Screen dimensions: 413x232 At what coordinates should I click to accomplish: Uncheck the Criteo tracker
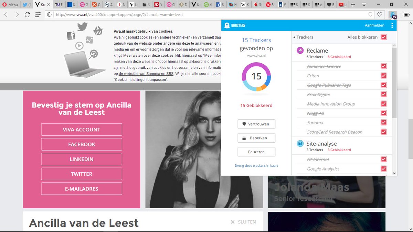point(384,76)
